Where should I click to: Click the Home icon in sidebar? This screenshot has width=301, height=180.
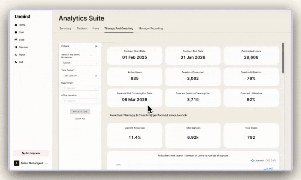click(x=16, y=25)
